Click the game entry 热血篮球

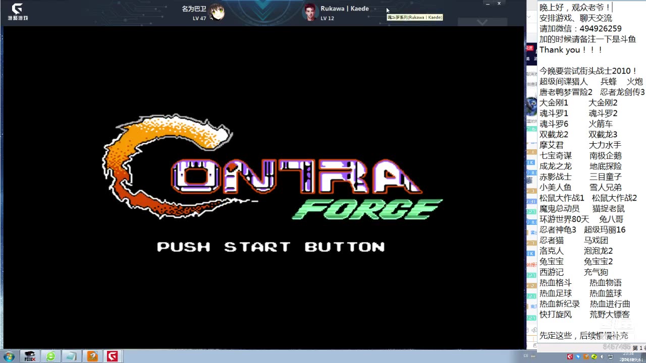click(x=606, y=293)
